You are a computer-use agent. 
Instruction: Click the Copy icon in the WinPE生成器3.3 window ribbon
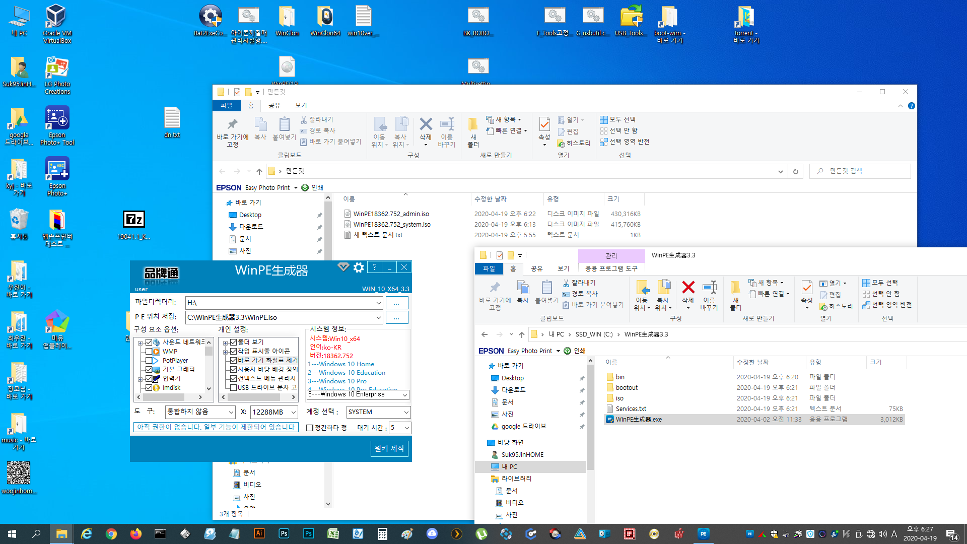(523, 288)
